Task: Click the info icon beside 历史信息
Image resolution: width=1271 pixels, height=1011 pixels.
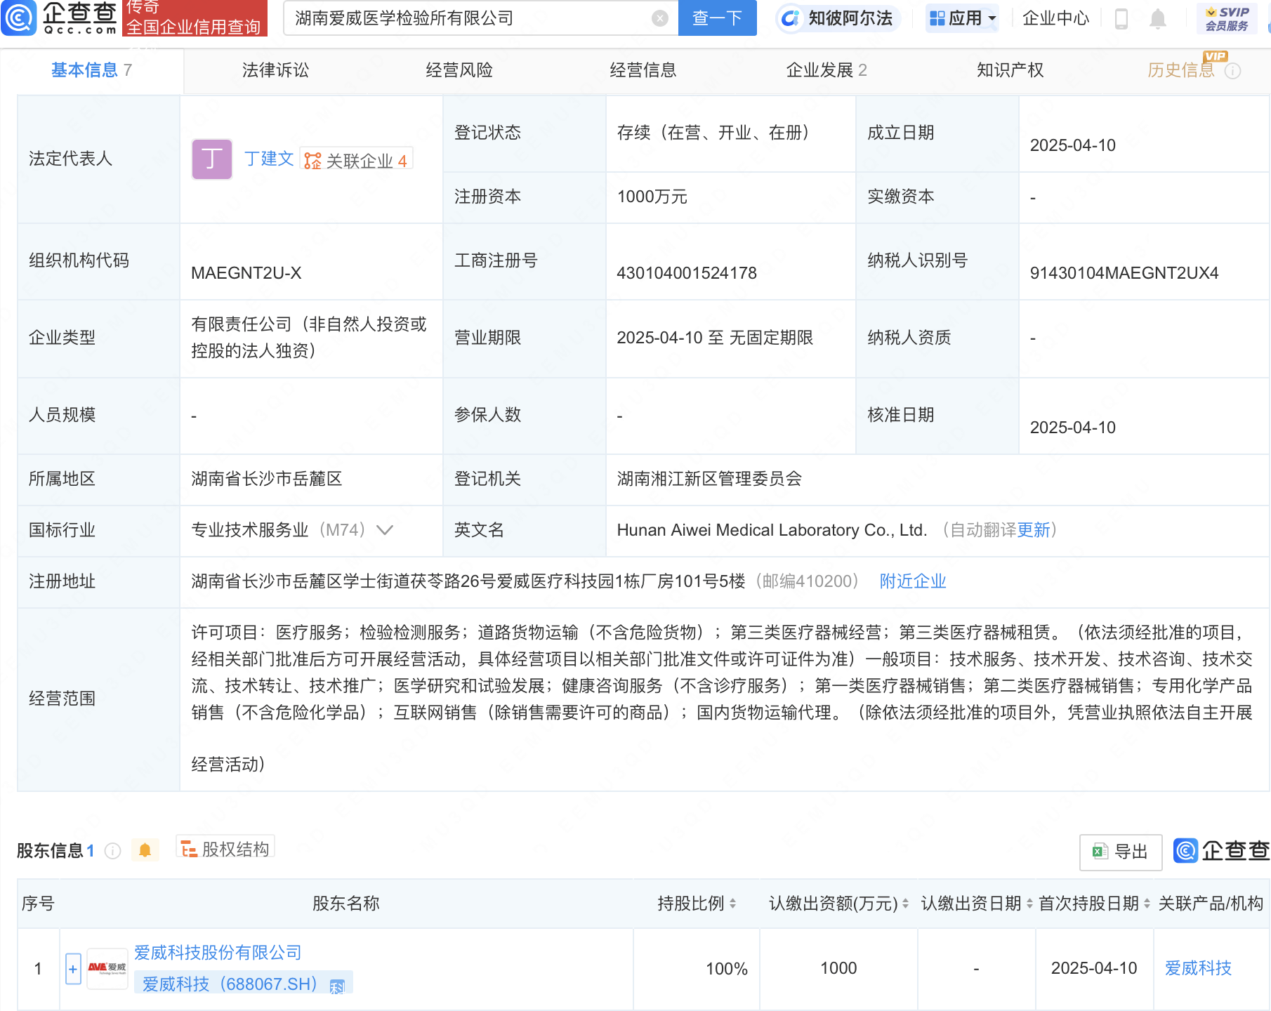Action: coord(1232,71)
